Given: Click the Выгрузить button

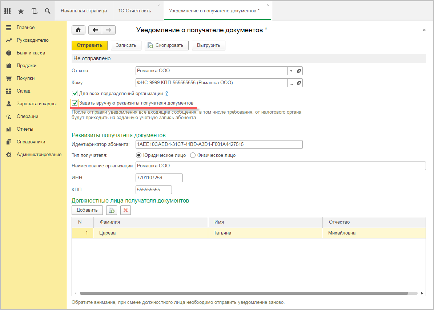Looking at the screenshot, I should coord(208,45).
